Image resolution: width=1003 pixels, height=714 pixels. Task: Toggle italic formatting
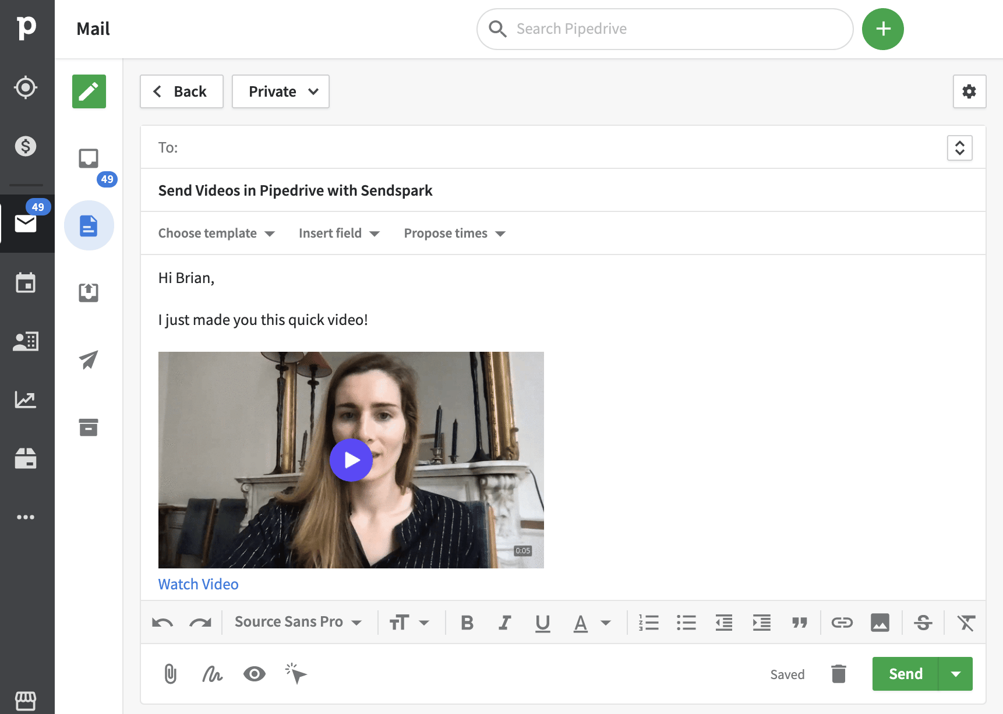[x=505, y=623]
